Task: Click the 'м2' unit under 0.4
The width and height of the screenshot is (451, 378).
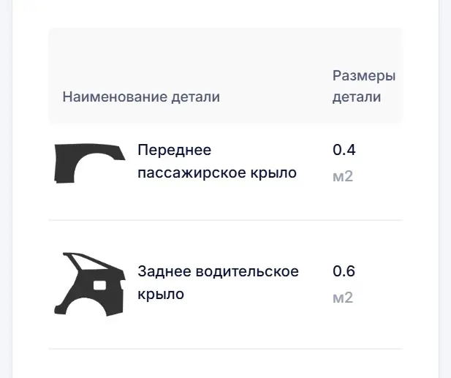Action: (x=343, y=176)
